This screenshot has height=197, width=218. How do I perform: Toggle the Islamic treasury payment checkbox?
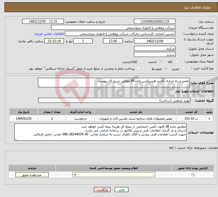point(139,68)
